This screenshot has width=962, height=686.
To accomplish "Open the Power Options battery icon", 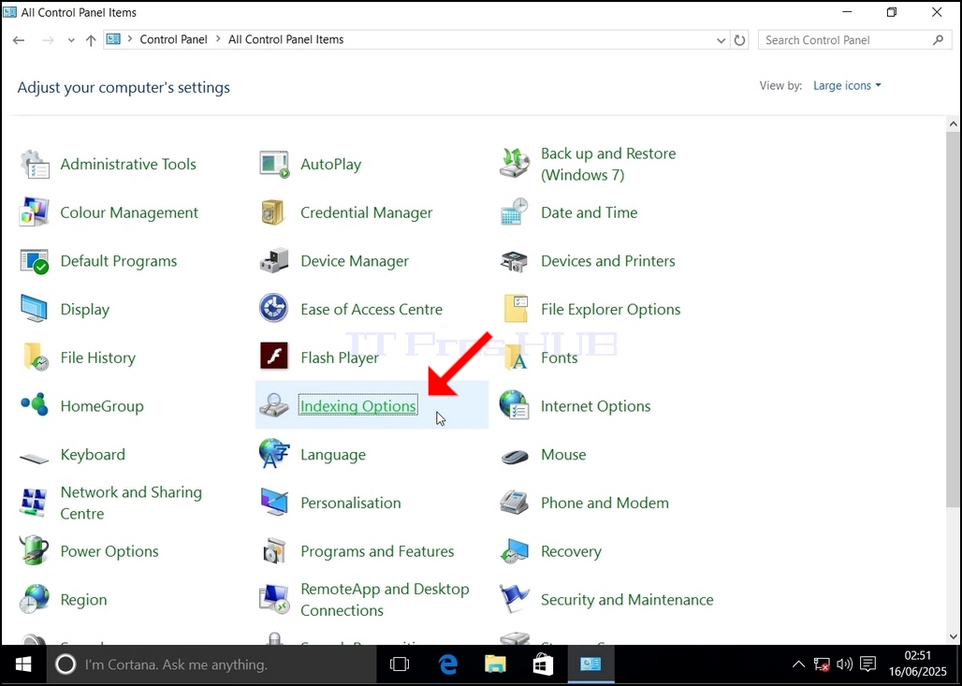I will [x=35, y=550].
